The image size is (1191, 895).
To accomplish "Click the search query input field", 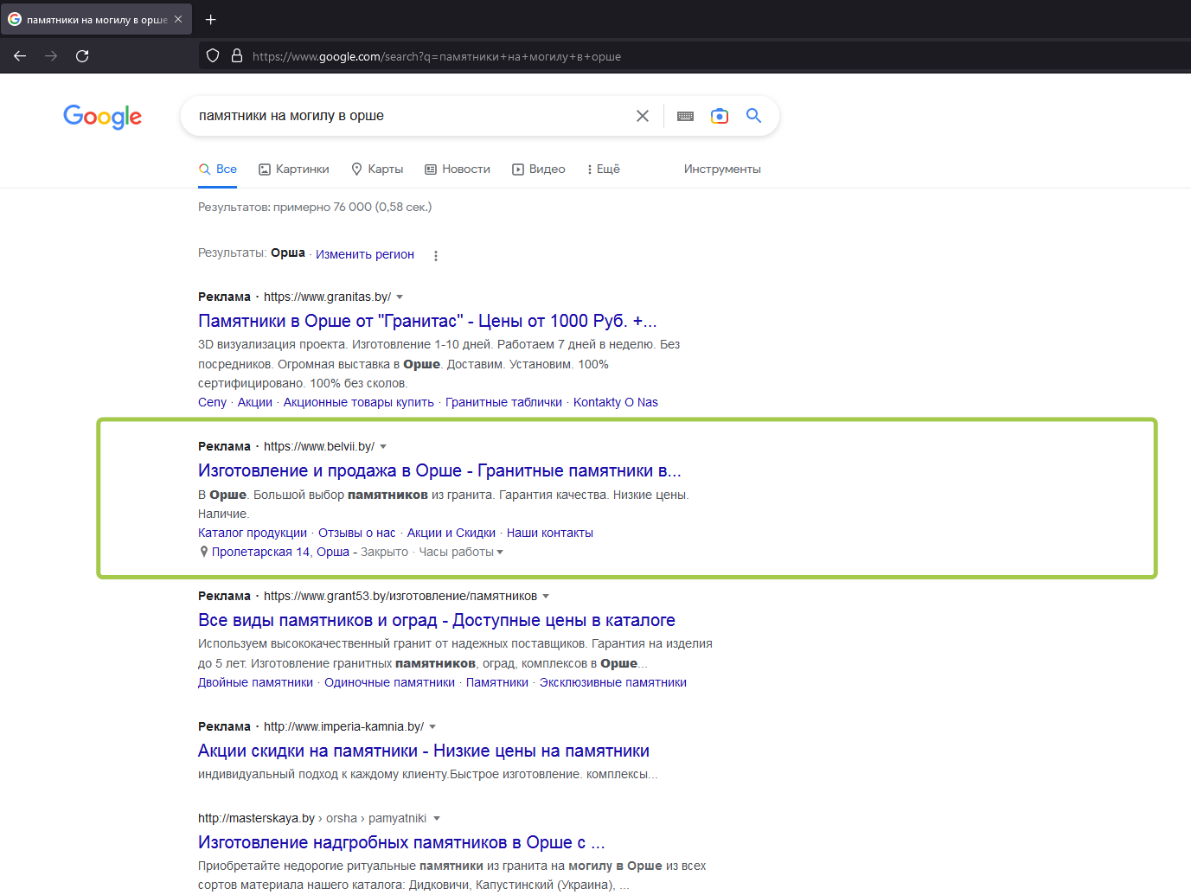I will [x=411, y=116].
